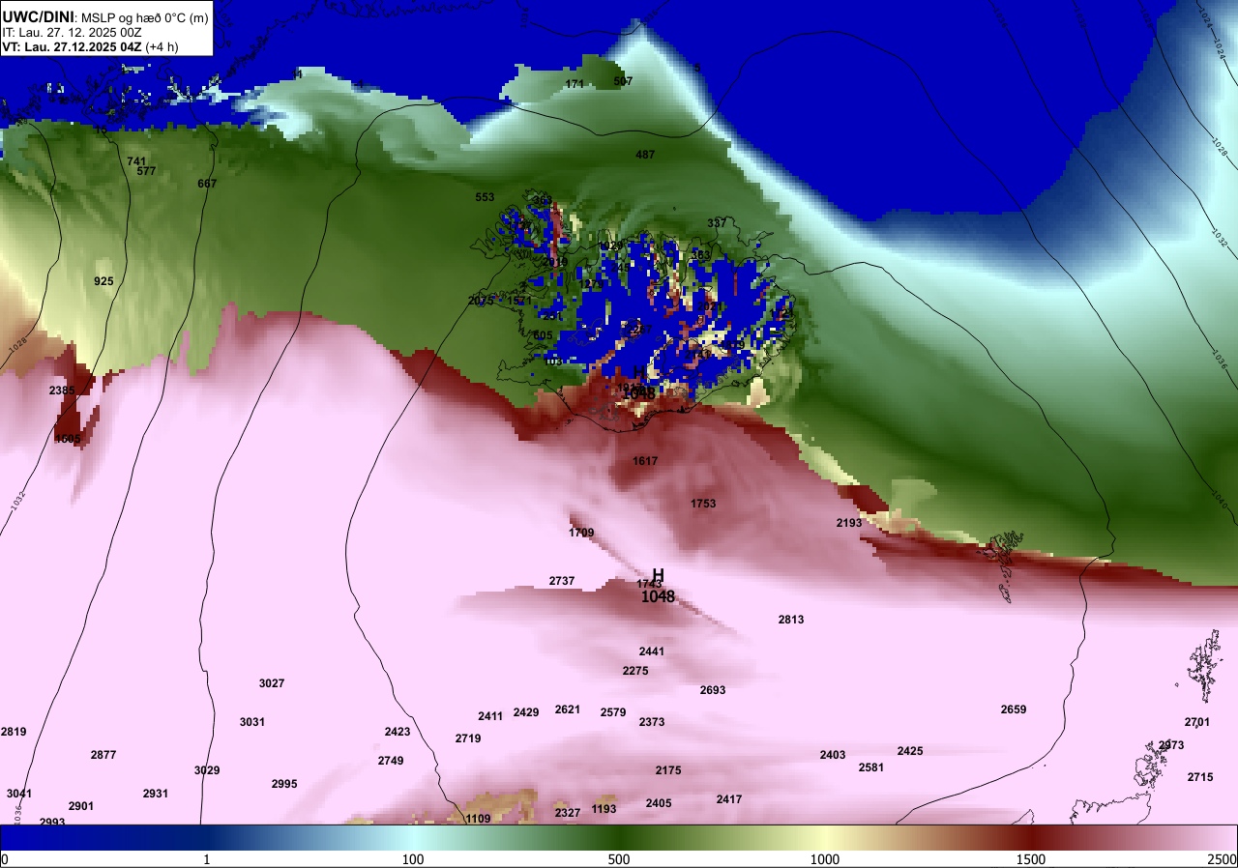Image resolution: width=1238 pixels, height=868 pixels.
Task: Click the map value 2995
Action: click(284, 784)
